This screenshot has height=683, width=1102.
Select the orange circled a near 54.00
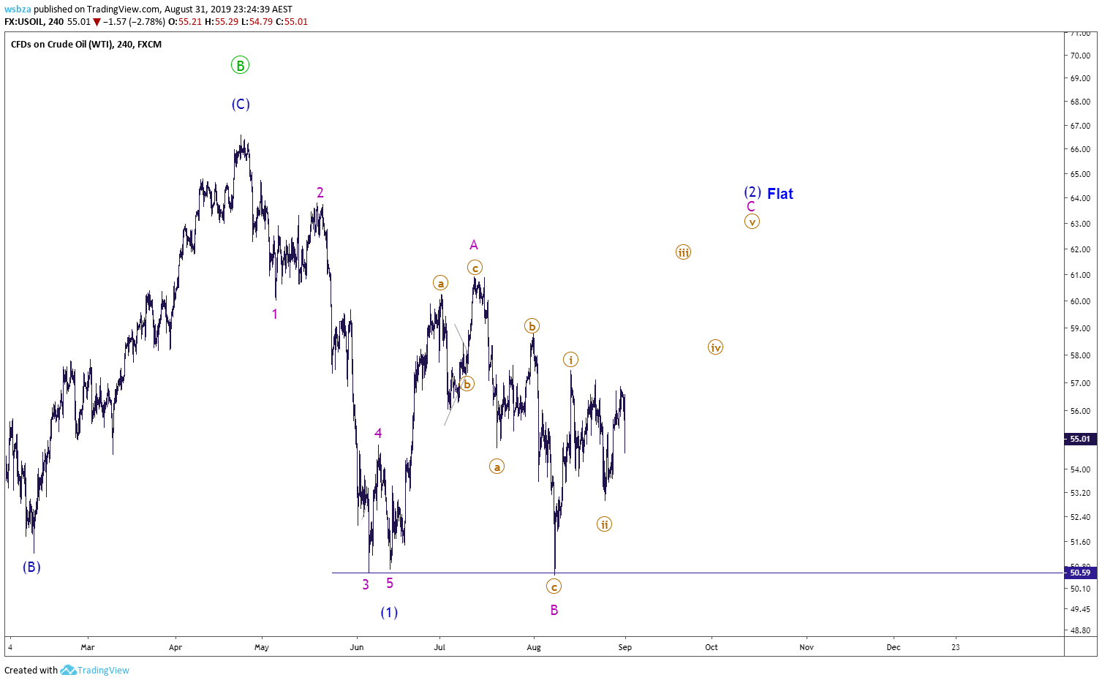pos(497,467)
